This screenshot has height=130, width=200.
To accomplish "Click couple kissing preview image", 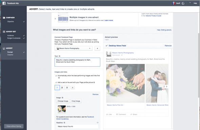I will click(x=157, y=83).
